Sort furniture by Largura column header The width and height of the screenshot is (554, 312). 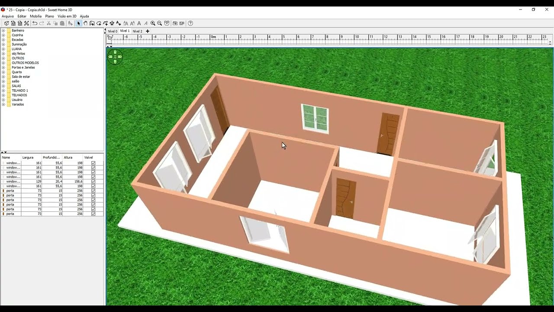[x=31, y=157]
